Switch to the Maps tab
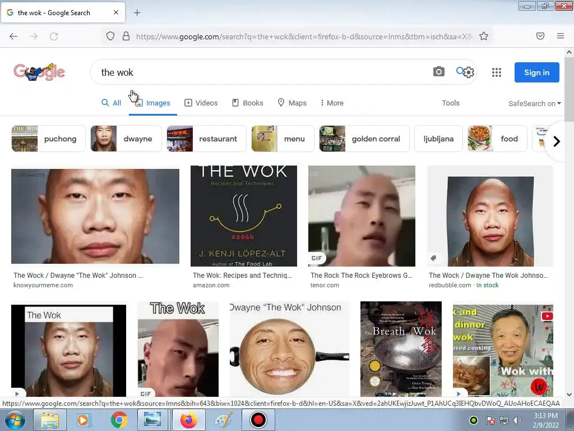 (292, 103)
